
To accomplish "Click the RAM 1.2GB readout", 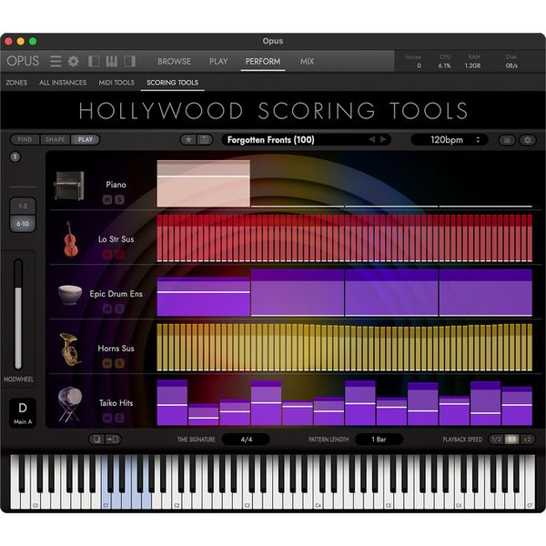I will (472, 61).
